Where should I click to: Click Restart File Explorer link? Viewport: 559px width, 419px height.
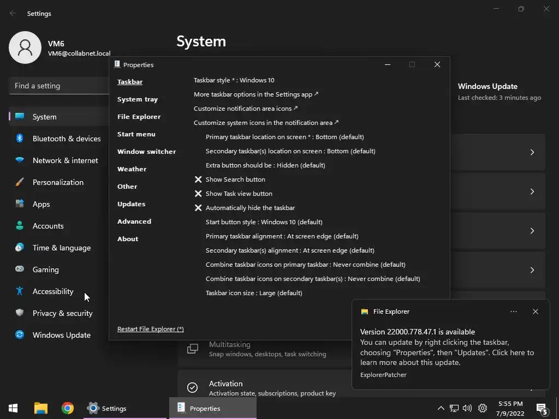pyautogui.click(x=151, y=329)
